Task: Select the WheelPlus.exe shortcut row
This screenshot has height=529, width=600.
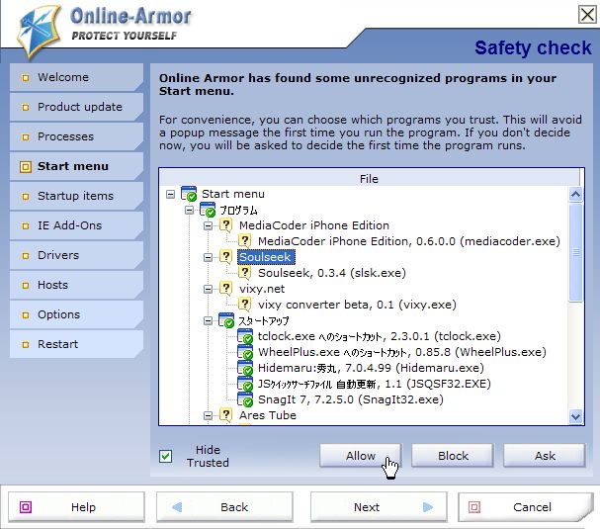Action: (401, 352)
